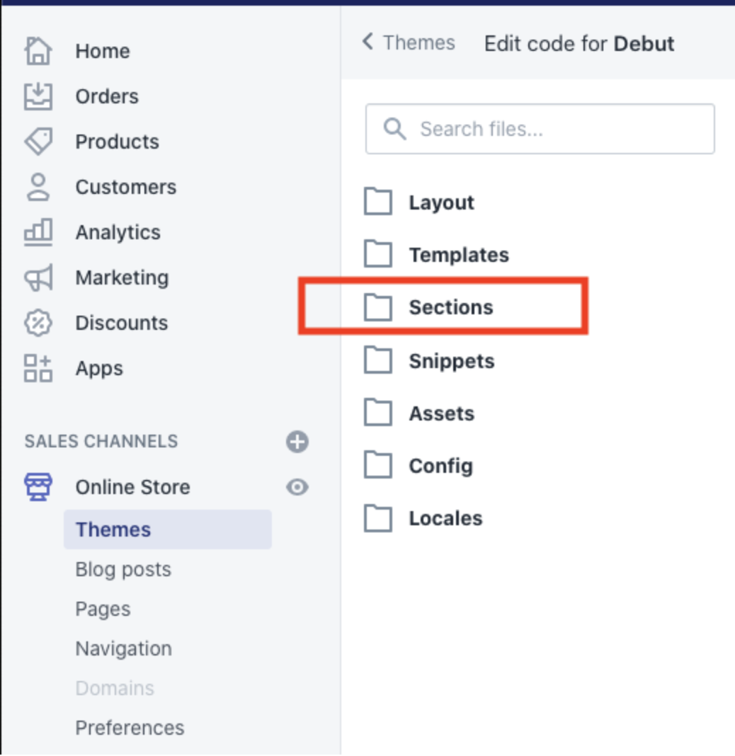Viewport: 735px width, 756px height.
Task: Click the Online Store storefront icon
Action: coord(38,487)
